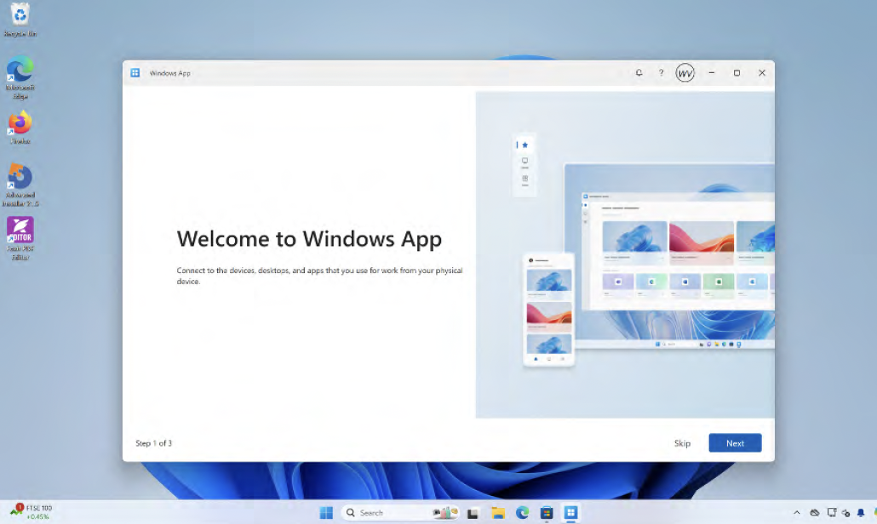Screen dimensions: 877x524
Task: Minimize the Windows App window
Action: [x=712, y=72]
